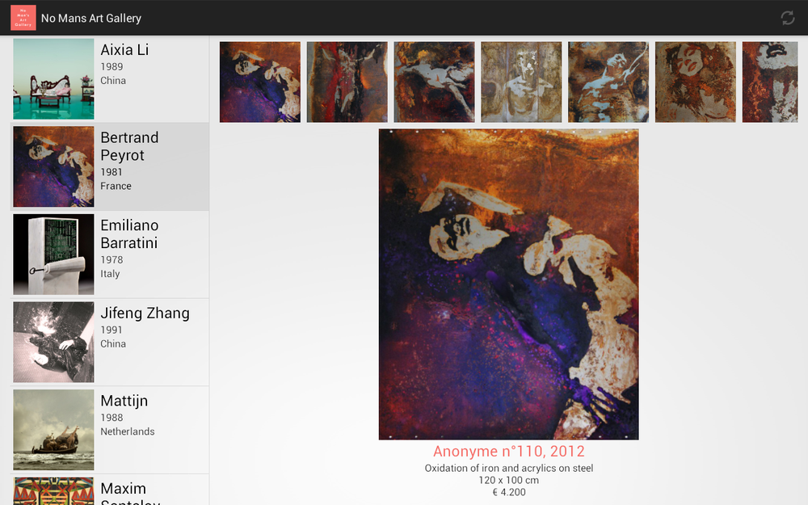This screenshot has height=505, width=808.
Task: Select the fourth beige torso thumbnail
Action: click(x=521, y=82)
